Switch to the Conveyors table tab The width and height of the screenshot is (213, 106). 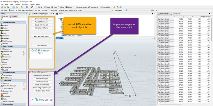click(x=175, y=14)
